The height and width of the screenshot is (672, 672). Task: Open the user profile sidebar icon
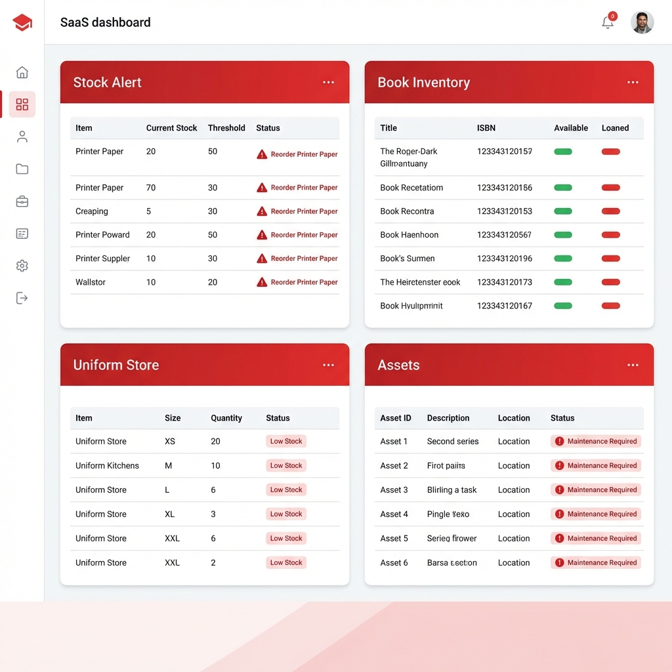pyautogui.click(x=22, y=136)
